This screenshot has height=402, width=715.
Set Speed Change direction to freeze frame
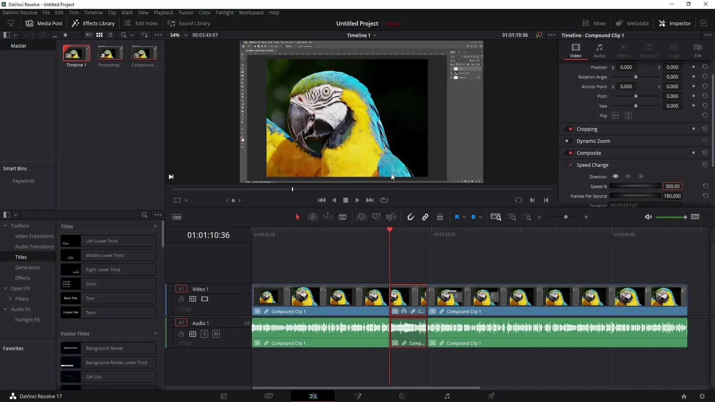click(641, 176)
